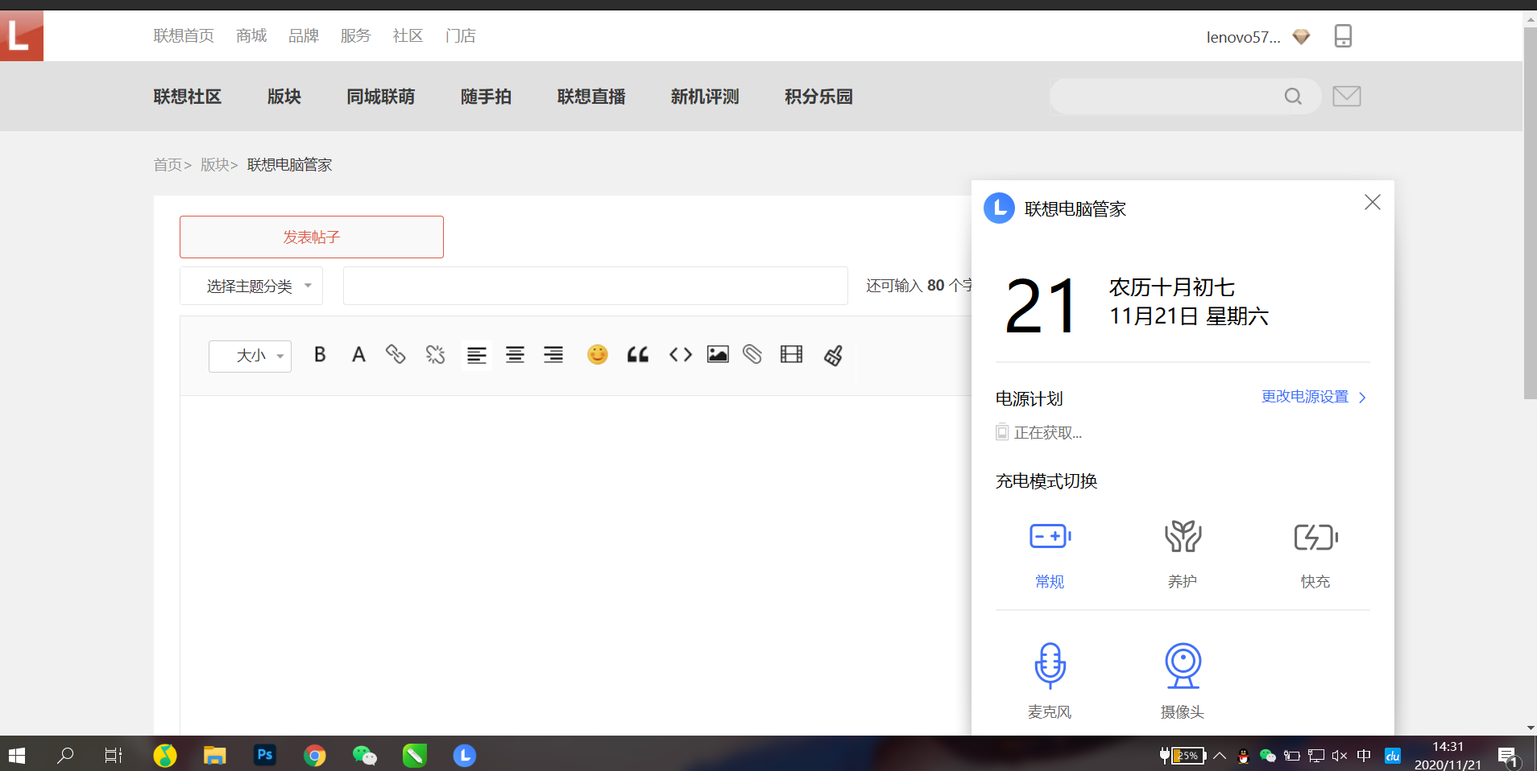1537x771 pixels.
Task: Open File Explorer from taskbar
Action: (214, 755)
